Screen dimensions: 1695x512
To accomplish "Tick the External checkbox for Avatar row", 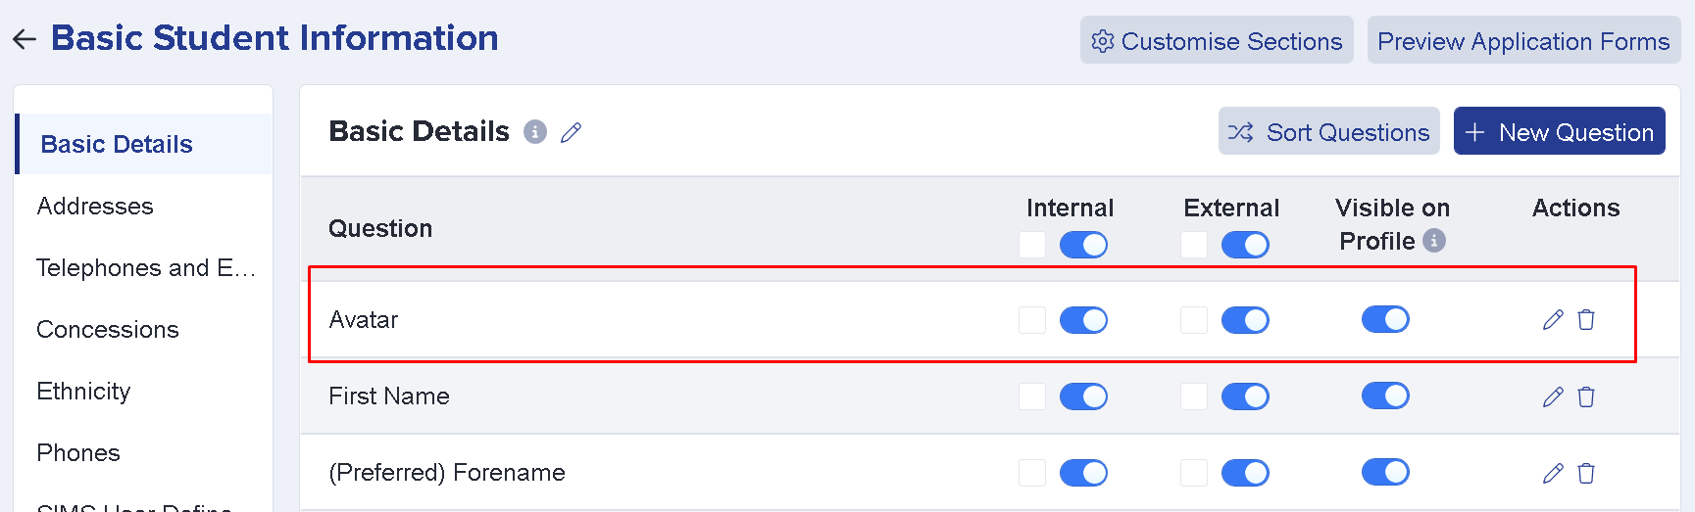I will coord(1194,320).
